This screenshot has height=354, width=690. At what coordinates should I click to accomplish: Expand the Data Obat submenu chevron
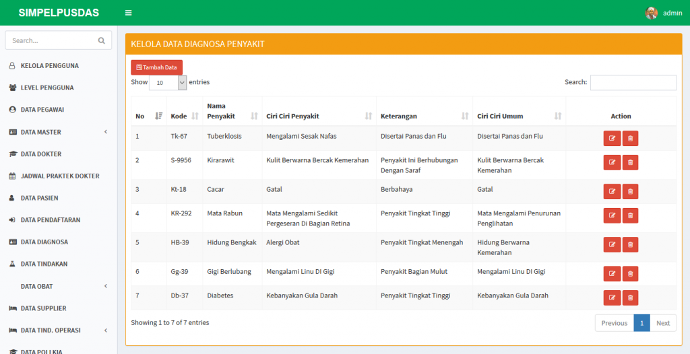pyautogui.click(x=106, y=286)
